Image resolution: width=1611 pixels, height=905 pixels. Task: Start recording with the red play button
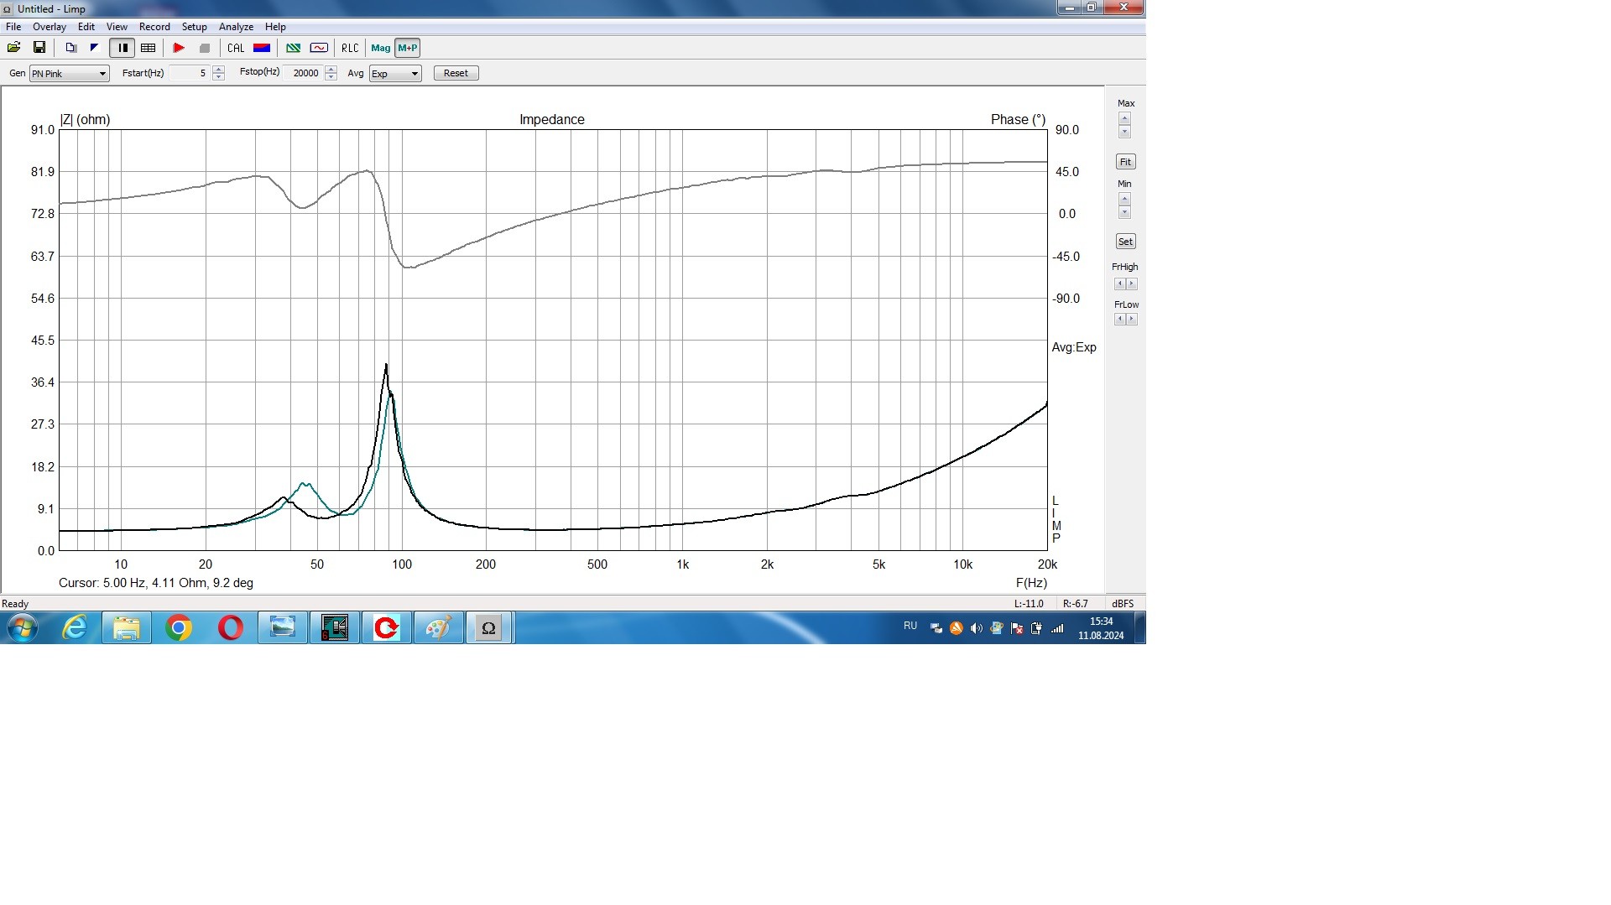point(179,48)
